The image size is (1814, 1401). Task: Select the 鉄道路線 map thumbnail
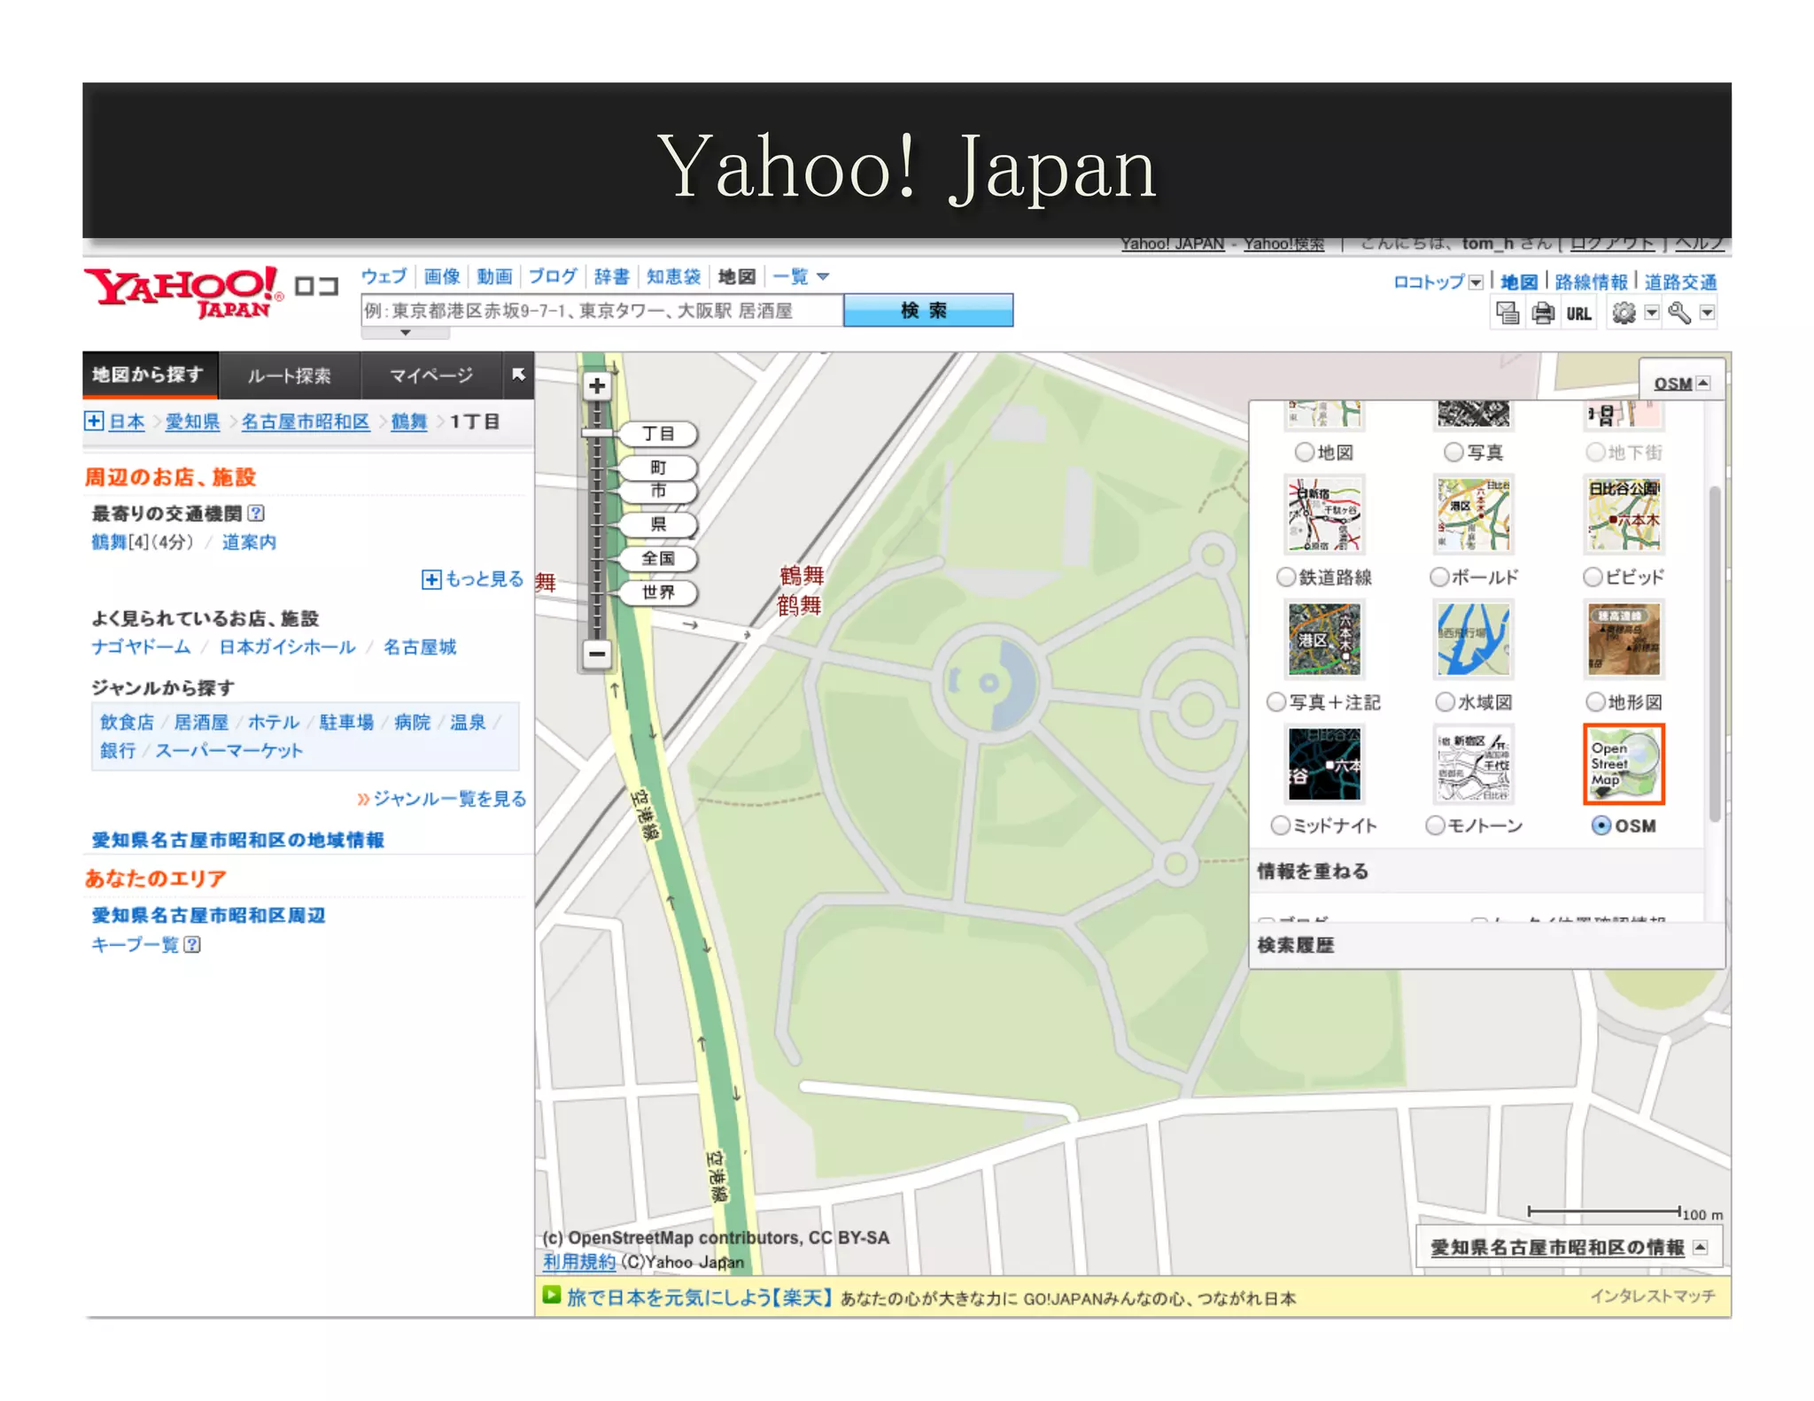(x=1324, y=515)
